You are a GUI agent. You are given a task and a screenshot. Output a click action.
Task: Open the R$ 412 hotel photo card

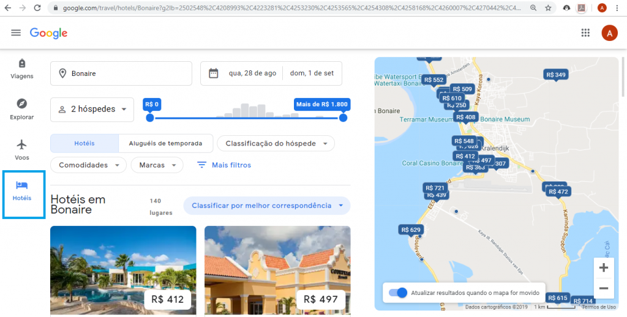pos(123,270)
